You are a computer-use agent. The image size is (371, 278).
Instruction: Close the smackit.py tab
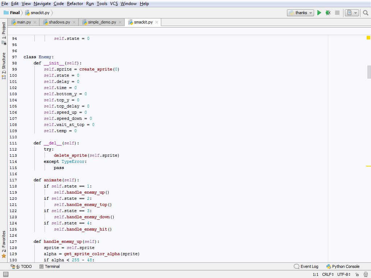click(x=157, y=22)
